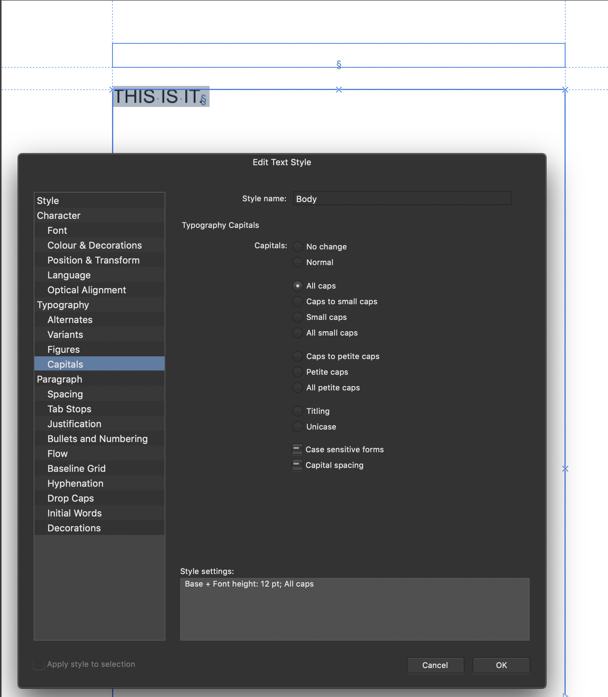
Task: Go to Spacing settings
Action: click(x=100, y=394)
